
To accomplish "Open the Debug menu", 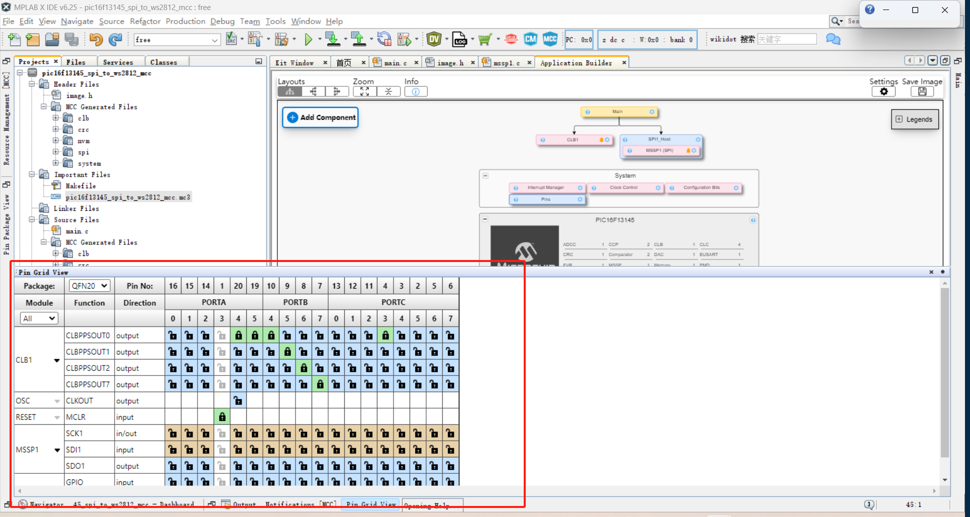I will (x=222, y=21).
